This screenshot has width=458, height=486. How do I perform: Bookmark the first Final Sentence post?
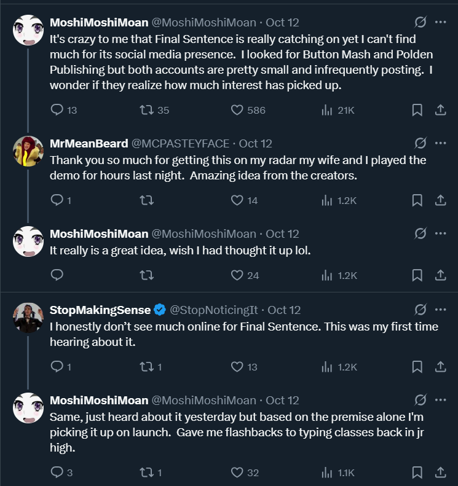pyautogui.click(x=417, y=111)
